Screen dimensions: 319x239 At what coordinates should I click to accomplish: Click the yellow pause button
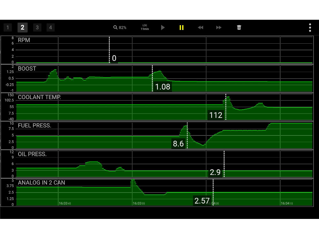coord(182,28)
